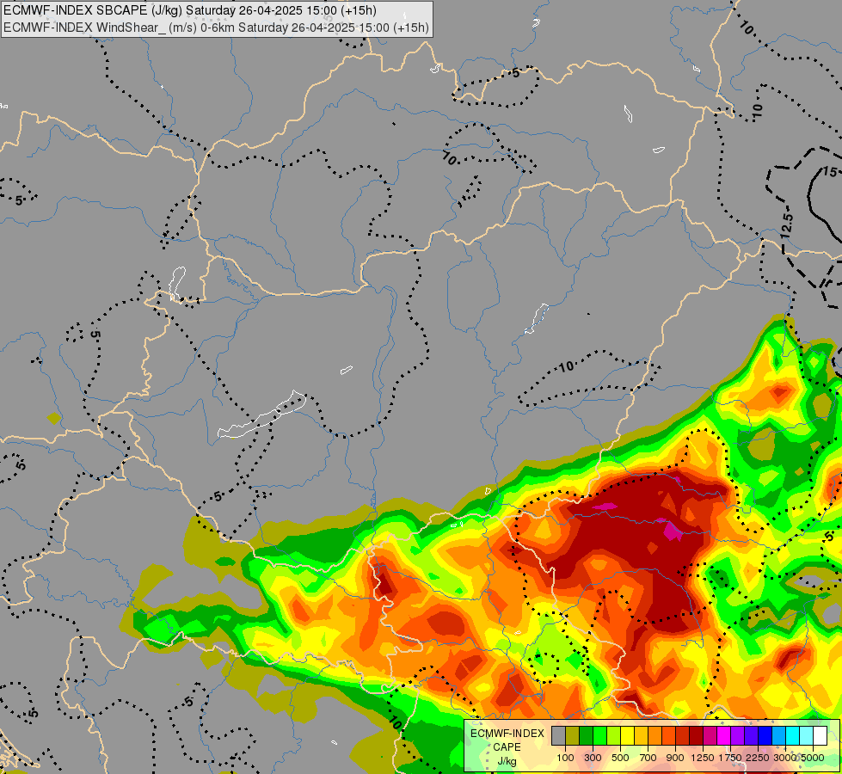Select the 300 legend value
This screenshot has width=842, height=774.
593,758
